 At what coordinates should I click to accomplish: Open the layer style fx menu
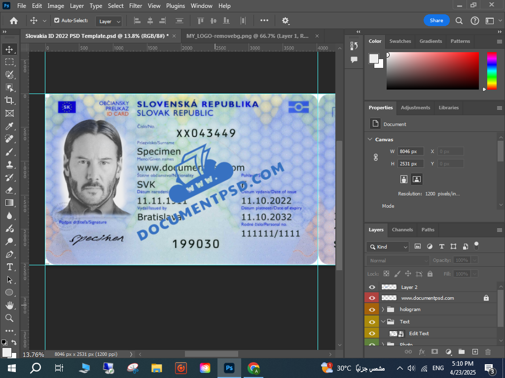pos(422,351)
